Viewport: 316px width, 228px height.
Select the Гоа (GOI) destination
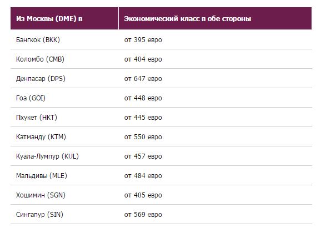31,98
